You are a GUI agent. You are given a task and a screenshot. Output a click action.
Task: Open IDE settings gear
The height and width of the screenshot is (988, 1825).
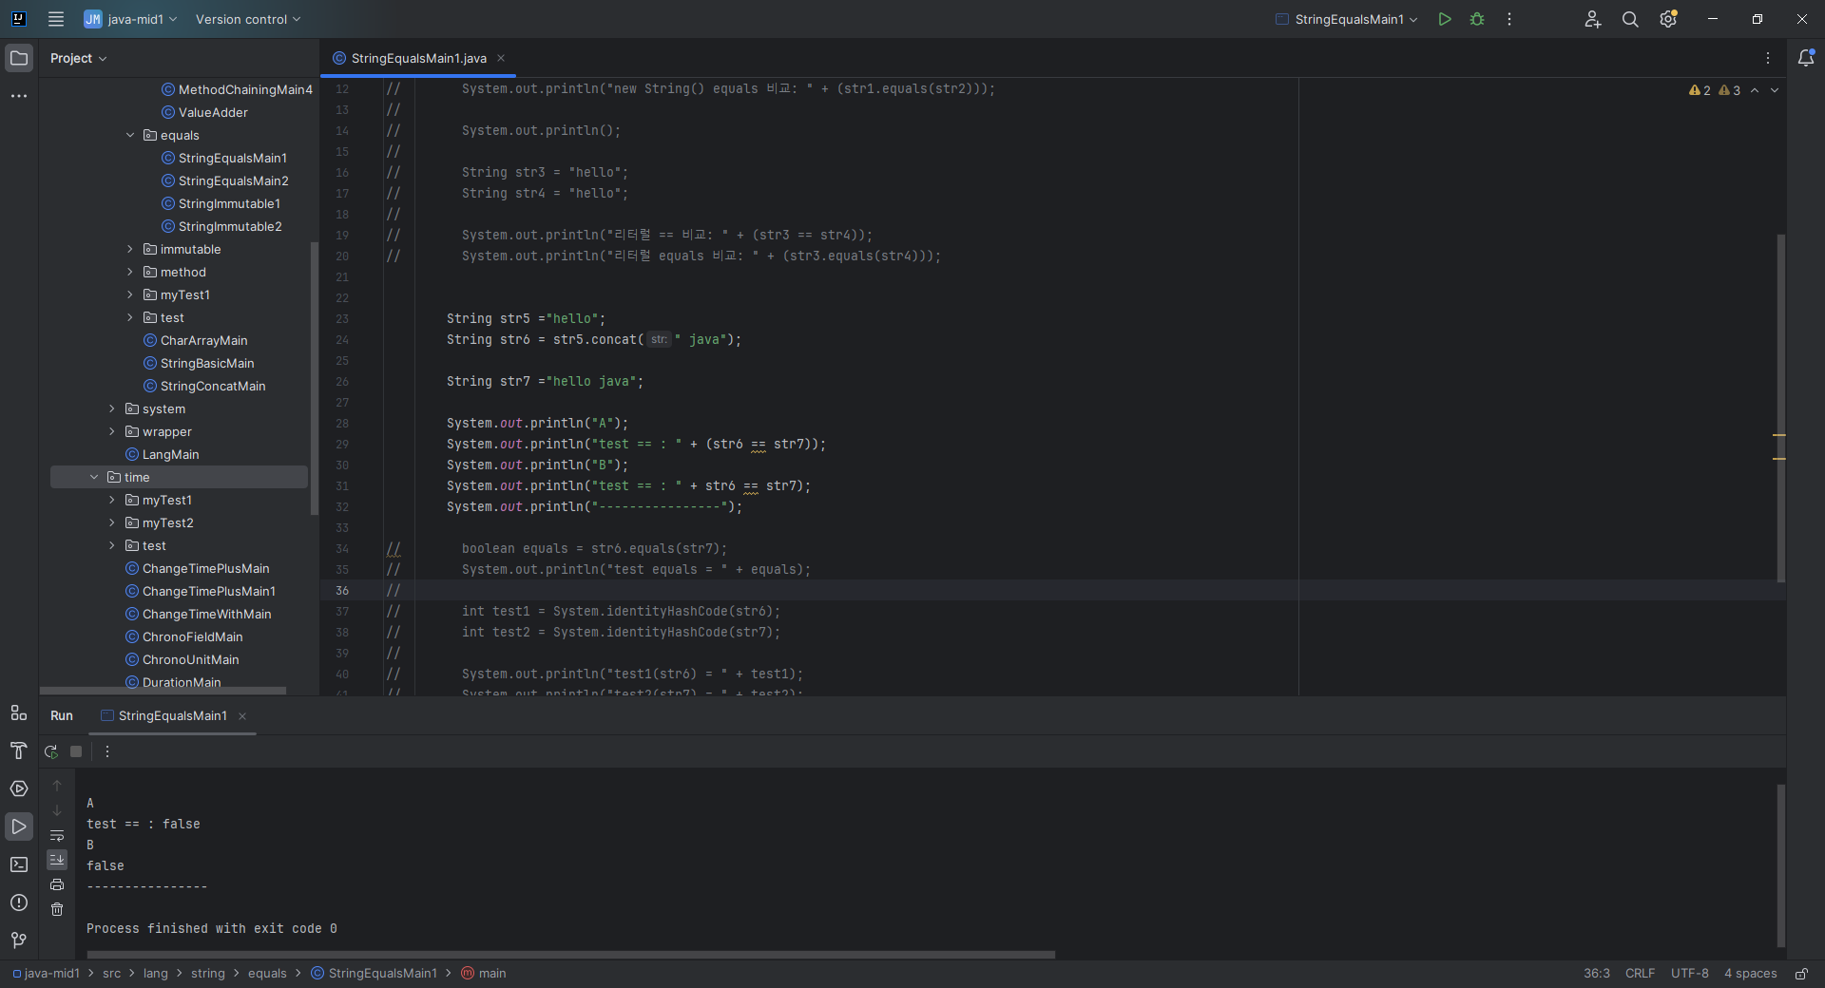[x=1668, y=19]
